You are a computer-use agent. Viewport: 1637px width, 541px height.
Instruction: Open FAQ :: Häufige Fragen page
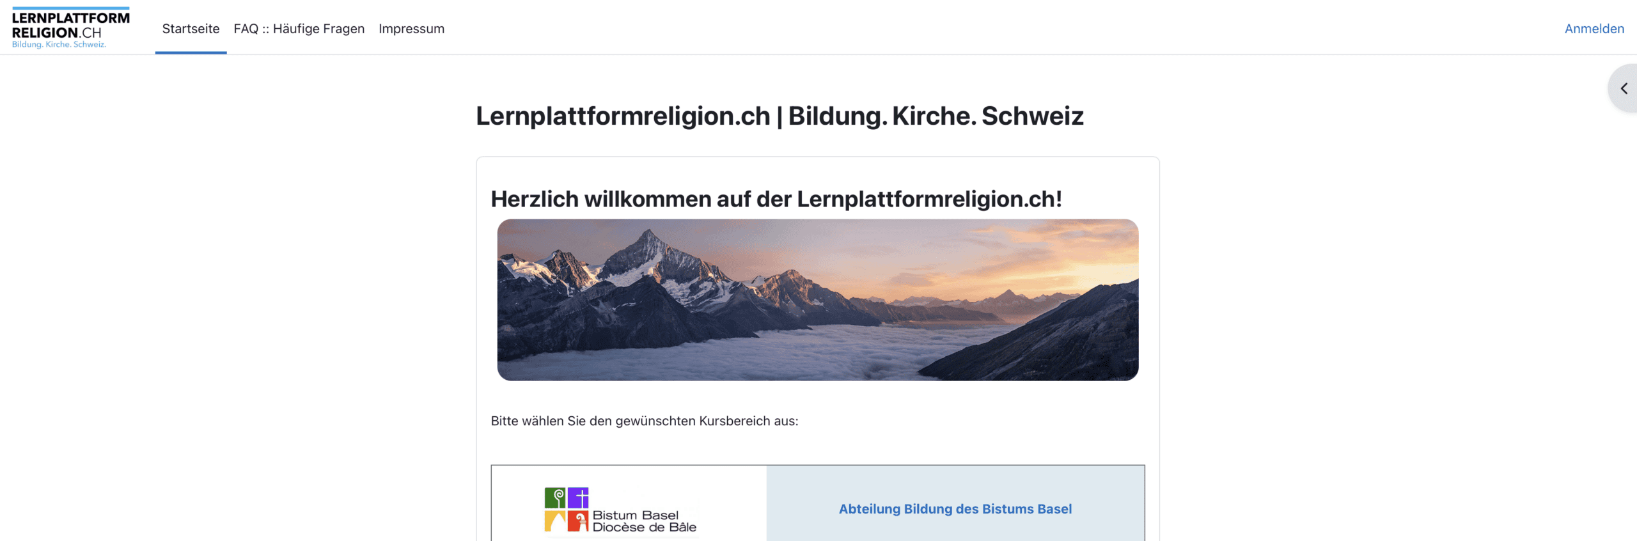[299, 29]
